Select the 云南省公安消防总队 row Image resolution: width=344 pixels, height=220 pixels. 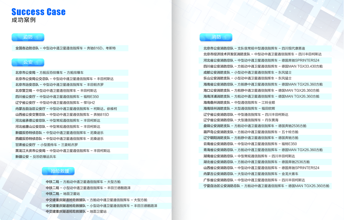coord(265,144)
